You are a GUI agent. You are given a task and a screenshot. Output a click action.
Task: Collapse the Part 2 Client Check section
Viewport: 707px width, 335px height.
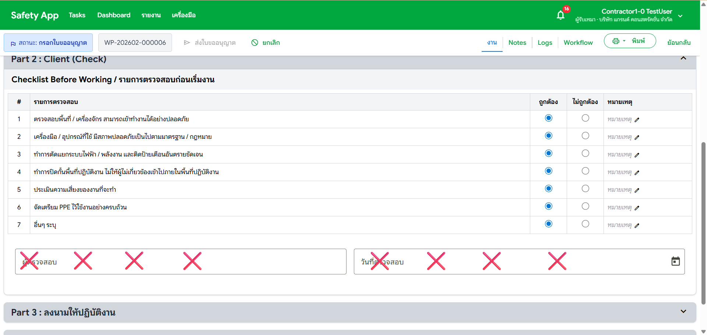pyautogui.click(x=683, y=58)
